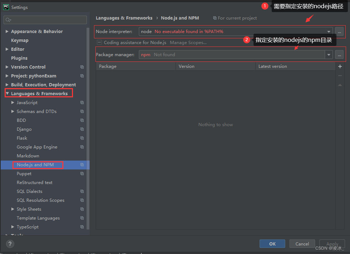Toggle Coding assistance for Node.js checkbox
Viewport: 350px width, 254px height.
[x=99, y=43]
